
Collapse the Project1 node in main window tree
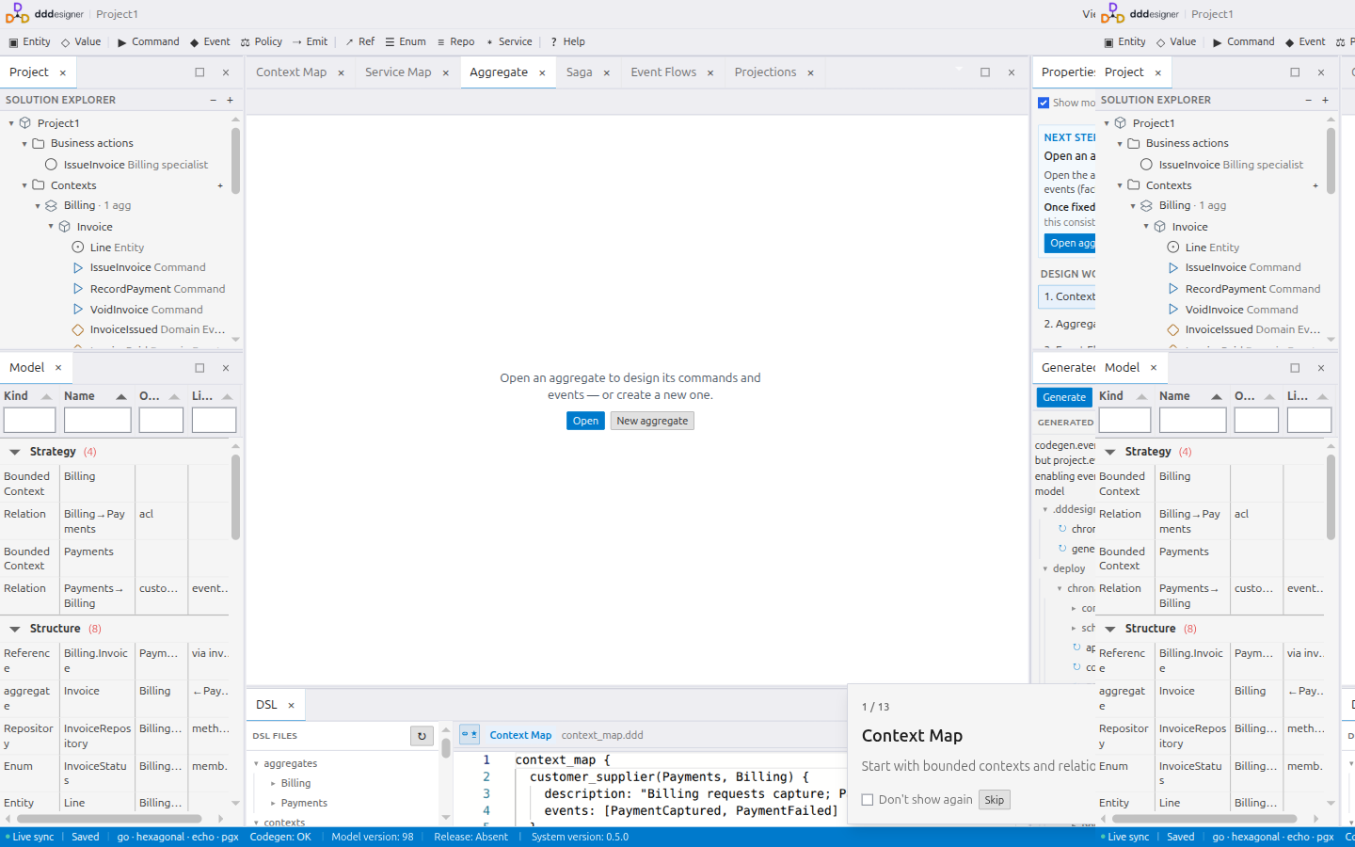click(11, 123)
